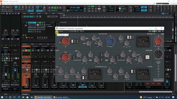Save the current preset in CHANNEV header

pyautogui.click(x=75, y=31)
